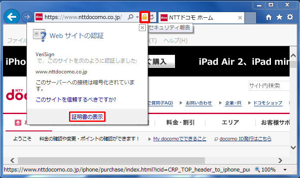Select the エリア navigation tab
The width and height of the screenshot is (300, 178).
tap(230, 123)
